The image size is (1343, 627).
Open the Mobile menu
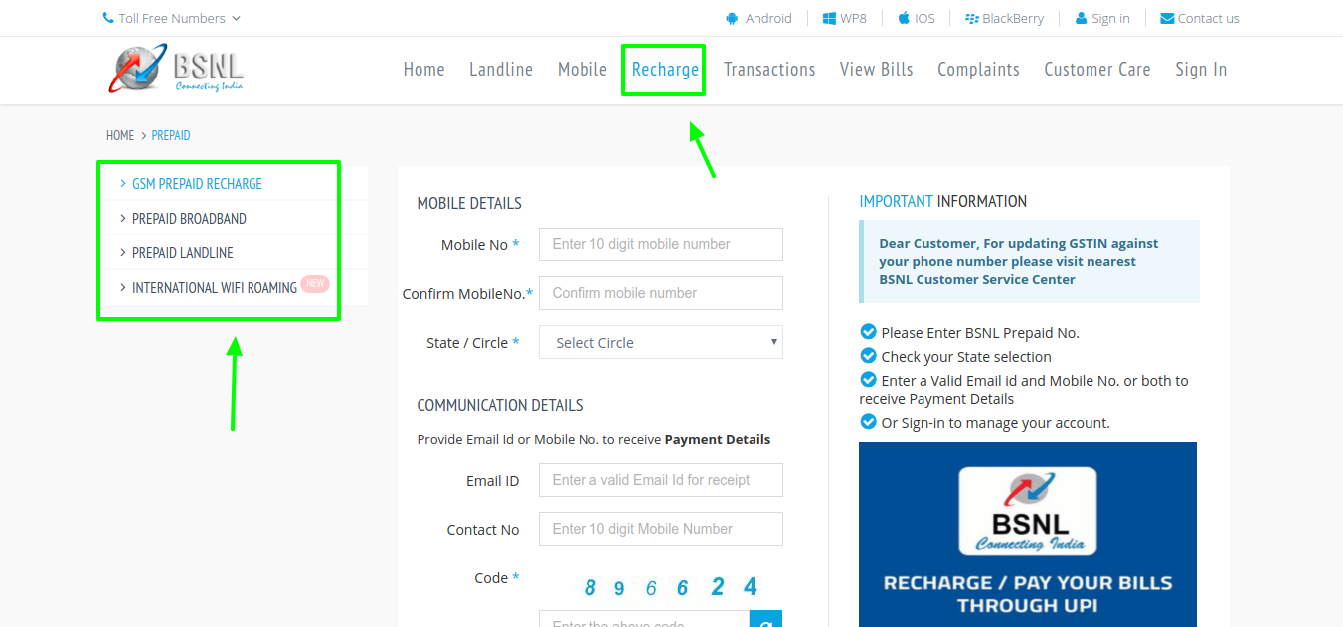583,69
